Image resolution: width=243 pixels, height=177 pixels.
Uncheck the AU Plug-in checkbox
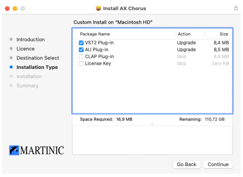pos(81,50)
